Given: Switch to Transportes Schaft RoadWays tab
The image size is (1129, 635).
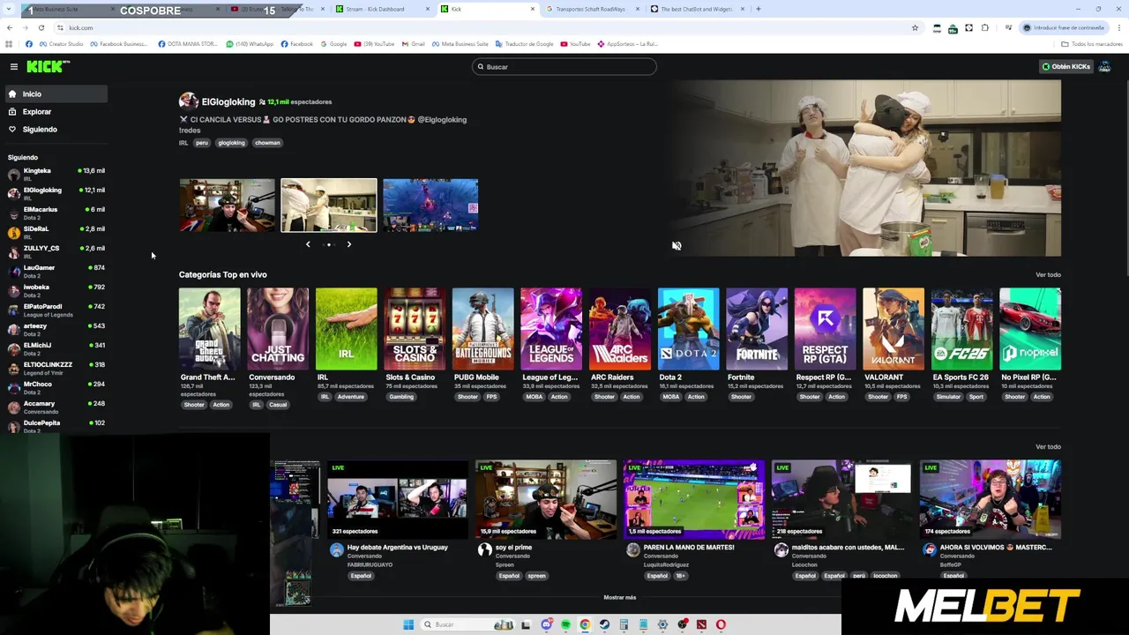Looking at the screenshot, I should coord(592,9).
